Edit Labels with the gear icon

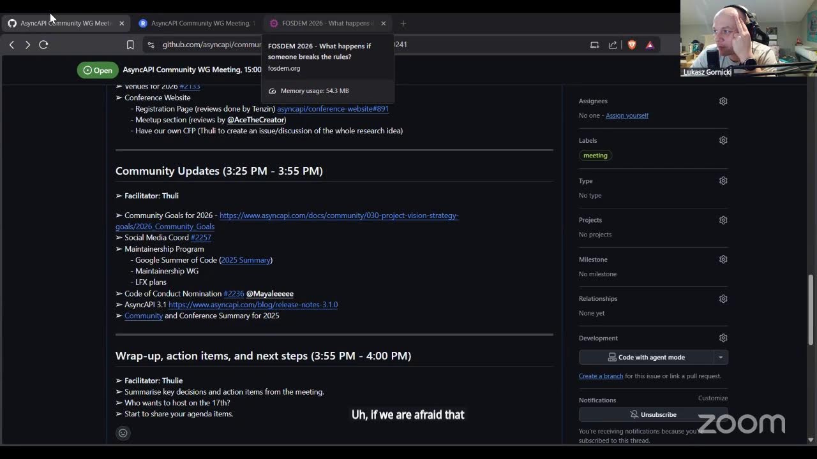(723, 140)
